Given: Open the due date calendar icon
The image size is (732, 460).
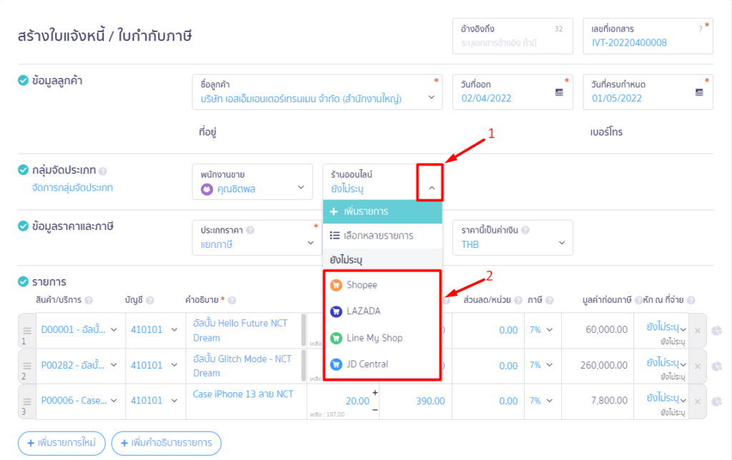Looking at the screenshot, I should (x=699, y=93).
